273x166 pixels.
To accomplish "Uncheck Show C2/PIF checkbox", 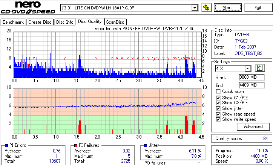I will [x=218, y=103].
